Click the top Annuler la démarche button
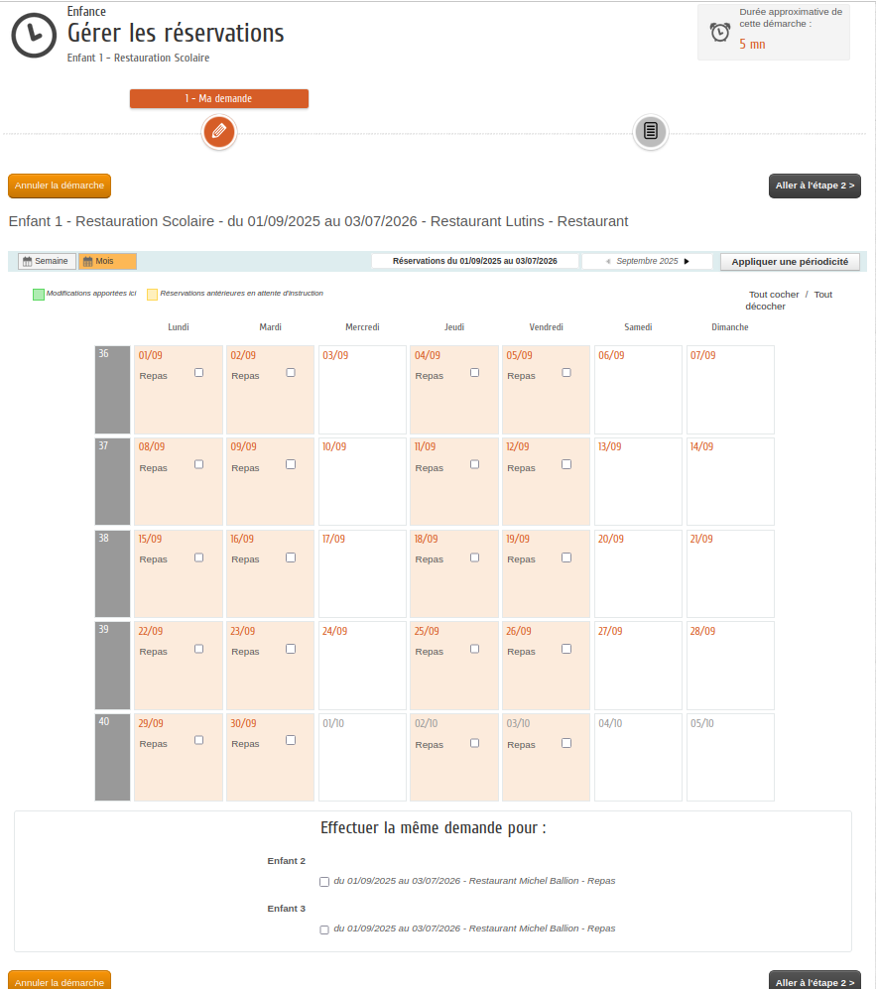This screenshot has width=876, height=990. pos(60,186)
